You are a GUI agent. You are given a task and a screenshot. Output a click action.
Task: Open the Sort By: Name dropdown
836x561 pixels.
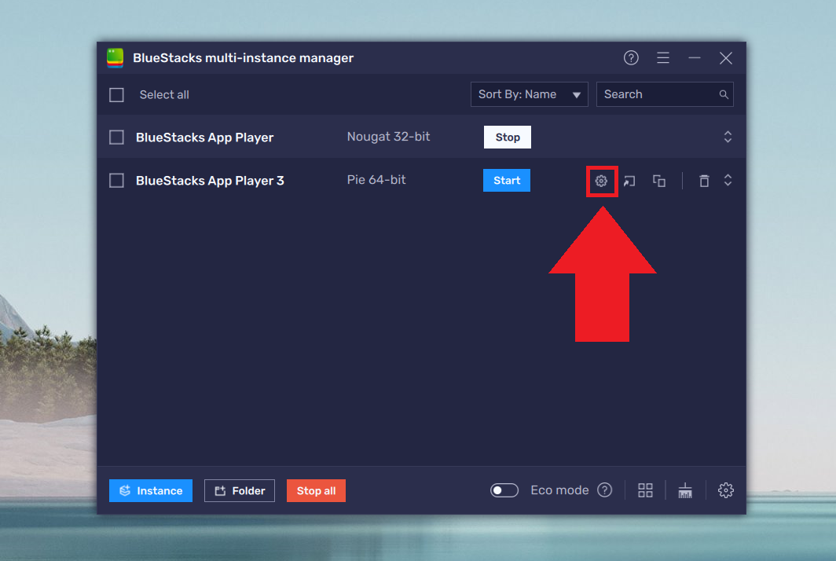[x=529, y=93]
